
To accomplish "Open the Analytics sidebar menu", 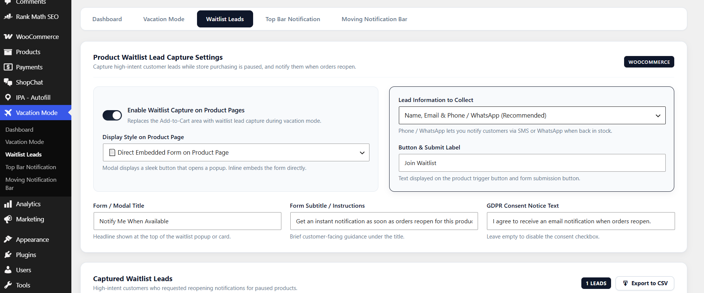I will (x=36, y=204).
